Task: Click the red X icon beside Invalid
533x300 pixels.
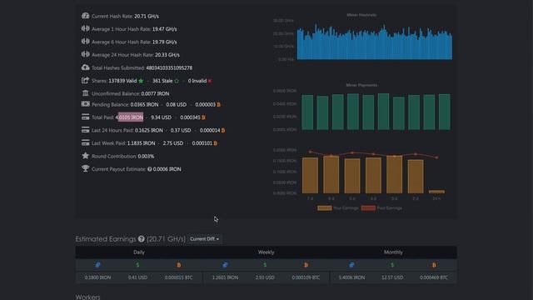Action: 210,81
